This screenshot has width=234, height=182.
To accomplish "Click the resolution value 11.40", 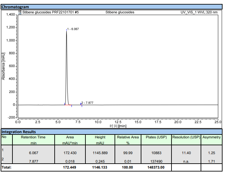I will tap(186, 152).
